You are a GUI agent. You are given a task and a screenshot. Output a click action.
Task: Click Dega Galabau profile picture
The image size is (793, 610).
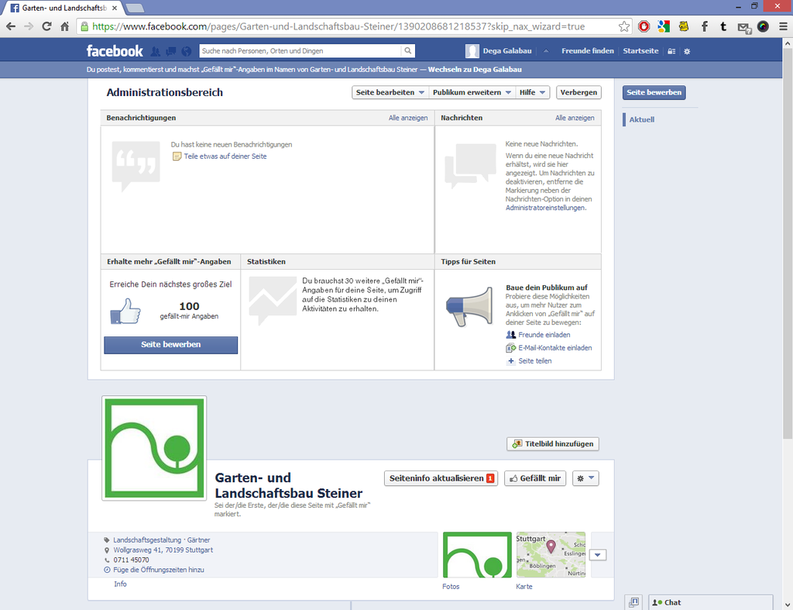[472, 51]
